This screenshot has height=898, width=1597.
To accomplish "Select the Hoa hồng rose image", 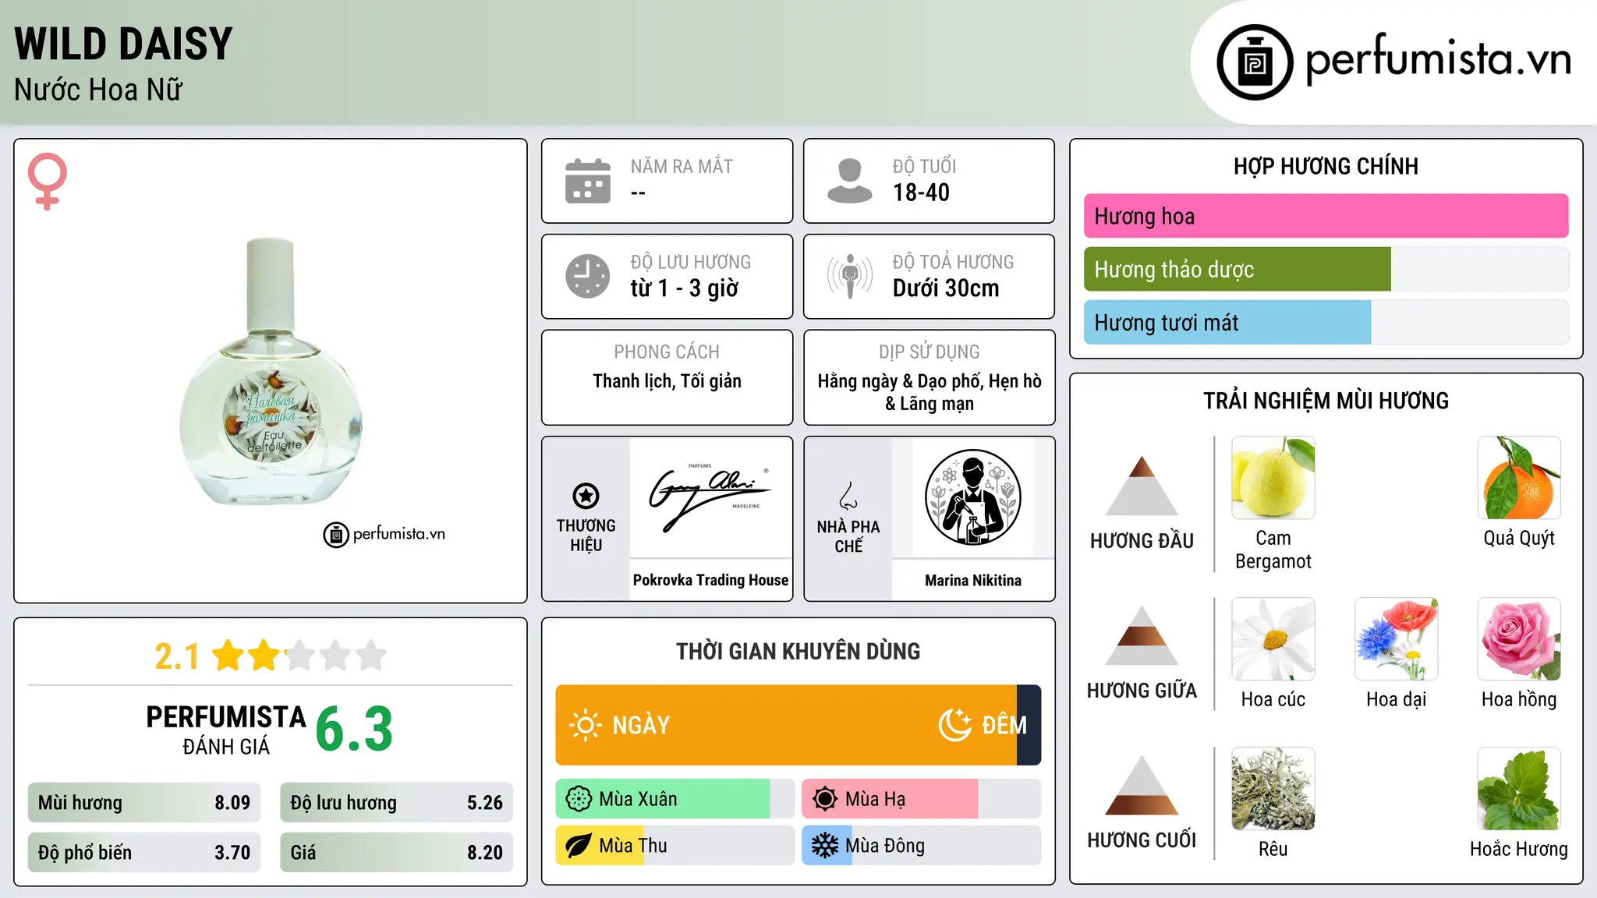I will 1519,639.
